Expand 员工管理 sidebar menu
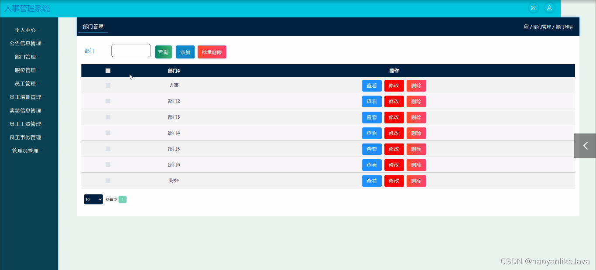 click(x=27, y=84)
